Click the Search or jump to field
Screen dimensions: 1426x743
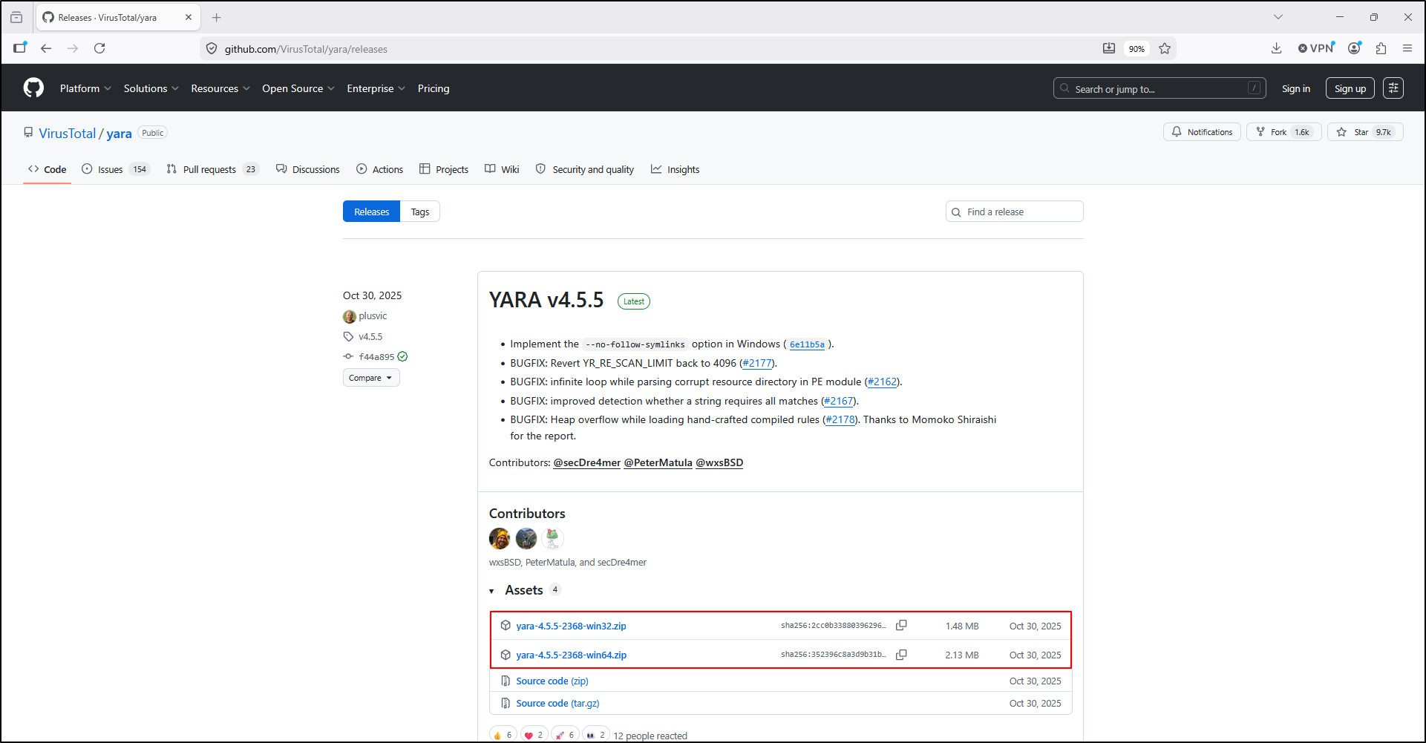tap(1160, 88)
